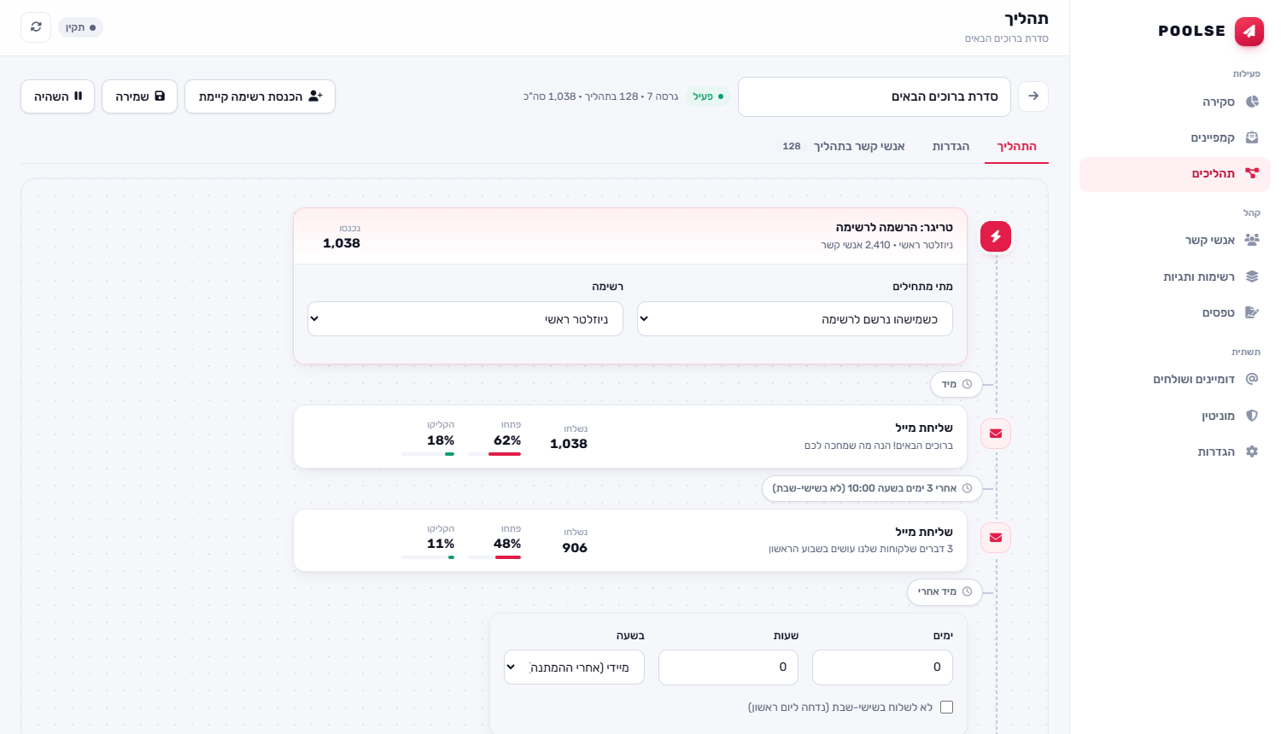Open תהליכים flow sidebar icon

(x=1252, y=173)
